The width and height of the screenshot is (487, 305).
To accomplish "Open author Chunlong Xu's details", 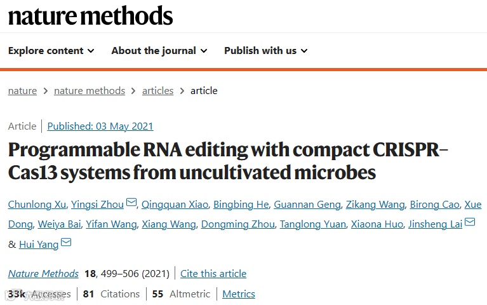I will coord(37,205).
